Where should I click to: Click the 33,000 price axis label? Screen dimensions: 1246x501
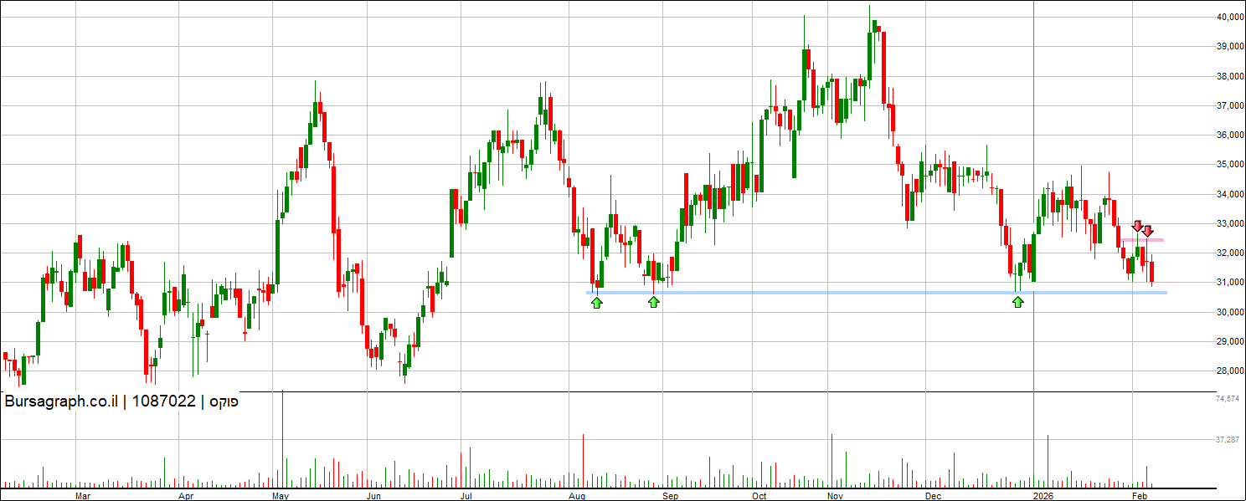coord(1229,224)
